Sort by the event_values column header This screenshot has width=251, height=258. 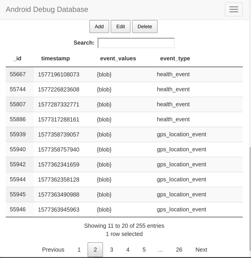118,59
